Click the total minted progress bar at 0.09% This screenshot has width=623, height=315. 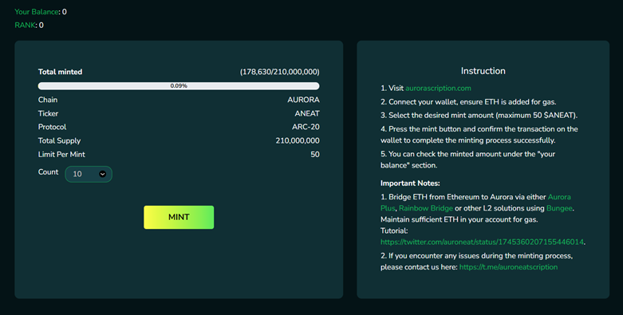(x=179, y=86)
